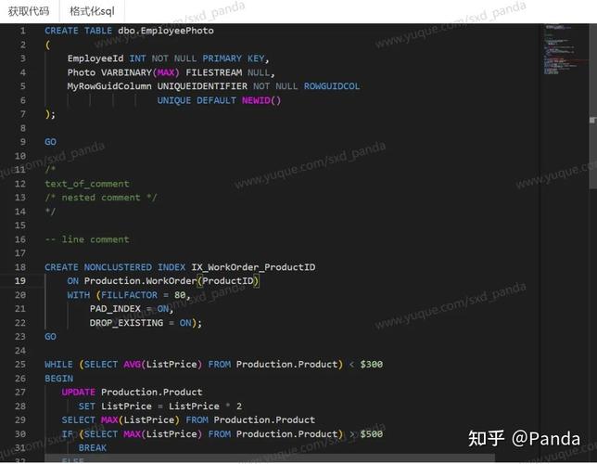
Task: Click the UPDATE keyword on line 27
Action: 79,393
